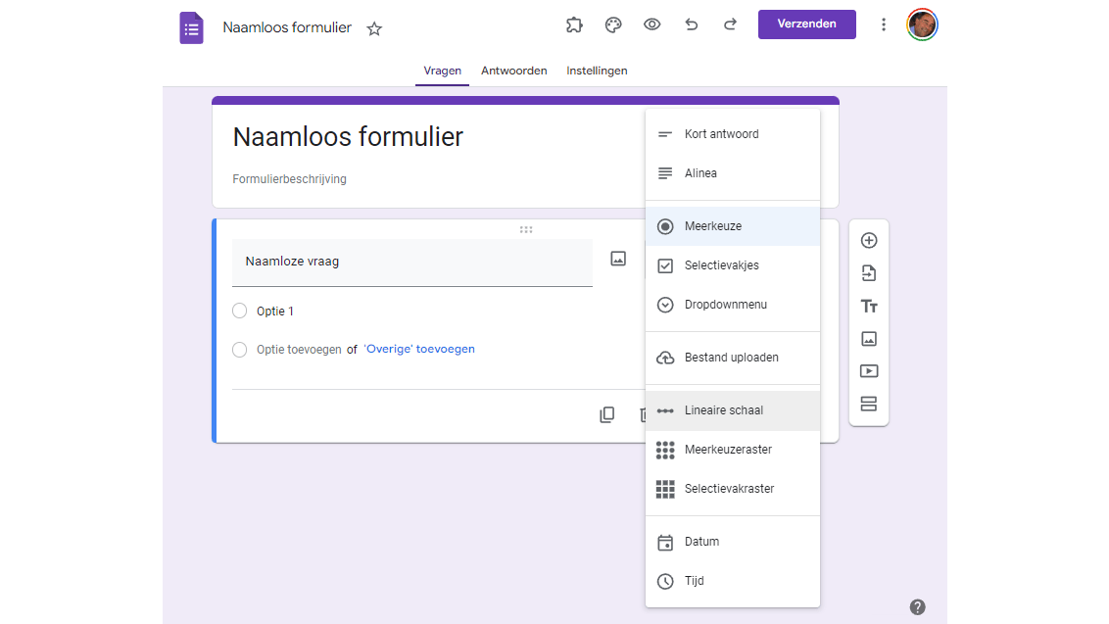Screen dimensions: 1109x624
Task: Choose Selectievakjes question type
Action: [x=722, y=265]
